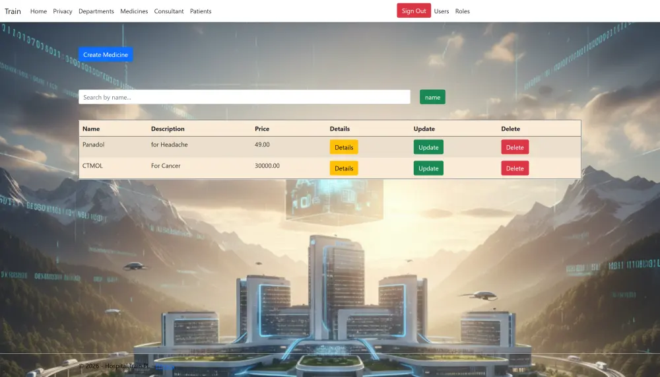
Task: Open the Privacy nav link
Action: [63, 11]
